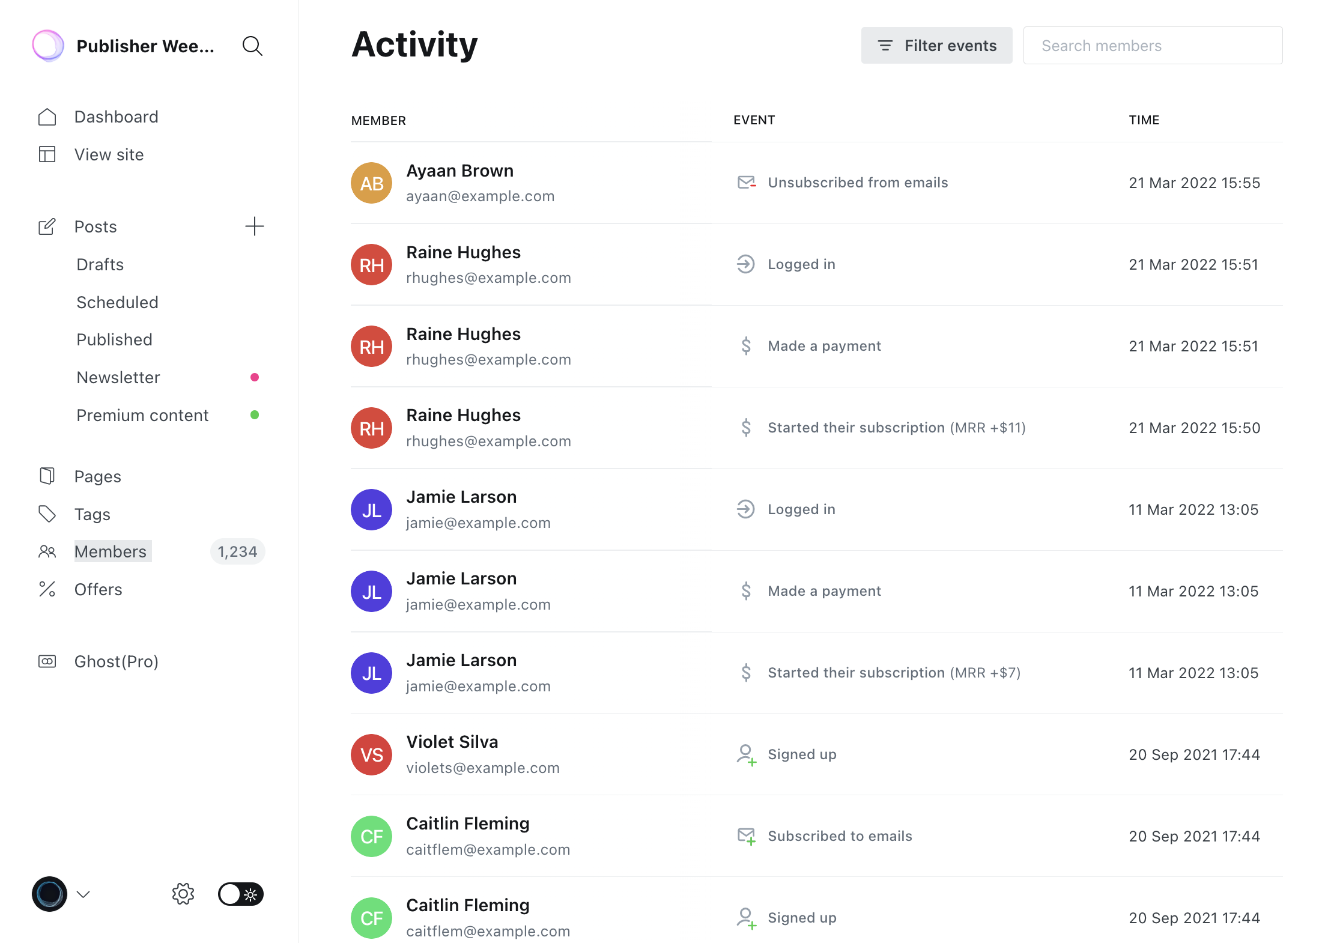Image resolution: width=1331 pixels, height=943 pixels.
Task: Open Violet Silva's member profile
Action: pos(452,742)
